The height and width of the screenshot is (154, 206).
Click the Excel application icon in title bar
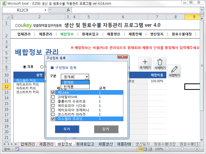4,3
